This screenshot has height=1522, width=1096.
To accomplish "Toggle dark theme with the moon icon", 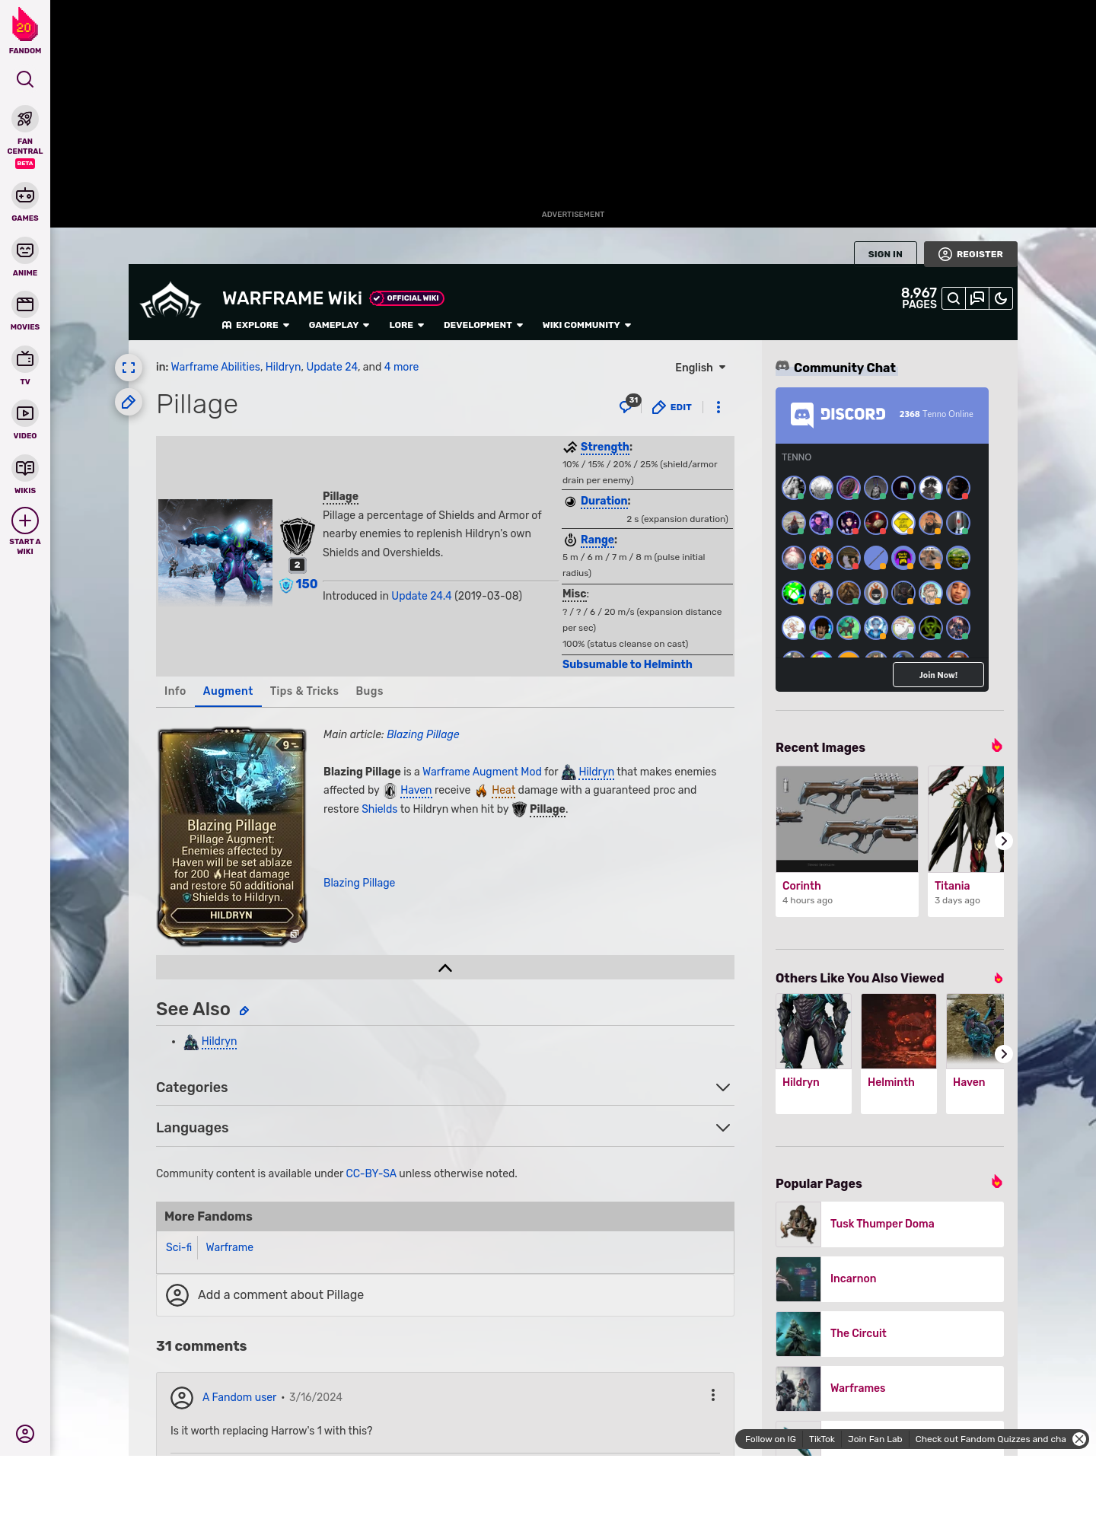I will pyautogui.click(x=1001, y=298).
